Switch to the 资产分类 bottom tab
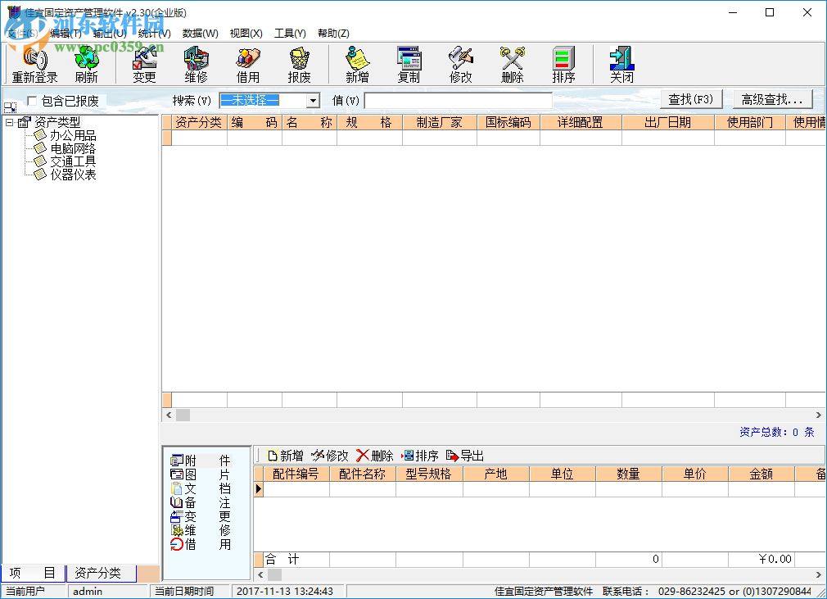827x599 pixels. point(101,573)
